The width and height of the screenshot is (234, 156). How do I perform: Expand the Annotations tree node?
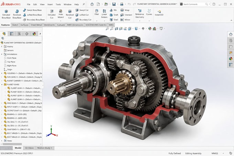point(2,54)
